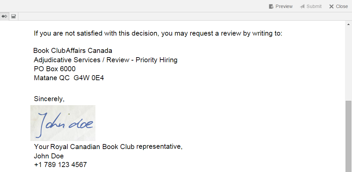Click the Preview magnifier document icon
The height and width of the screenshot is (172, 352).
pos(271,7)
